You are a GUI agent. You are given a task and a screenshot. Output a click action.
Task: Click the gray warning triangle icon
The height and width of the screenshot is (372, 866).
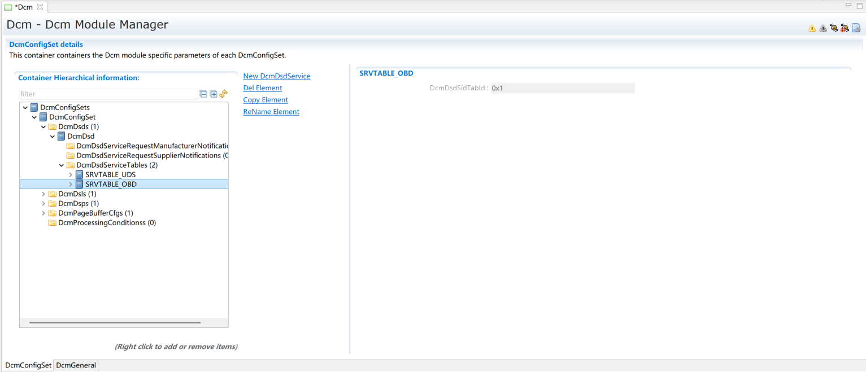823,28
